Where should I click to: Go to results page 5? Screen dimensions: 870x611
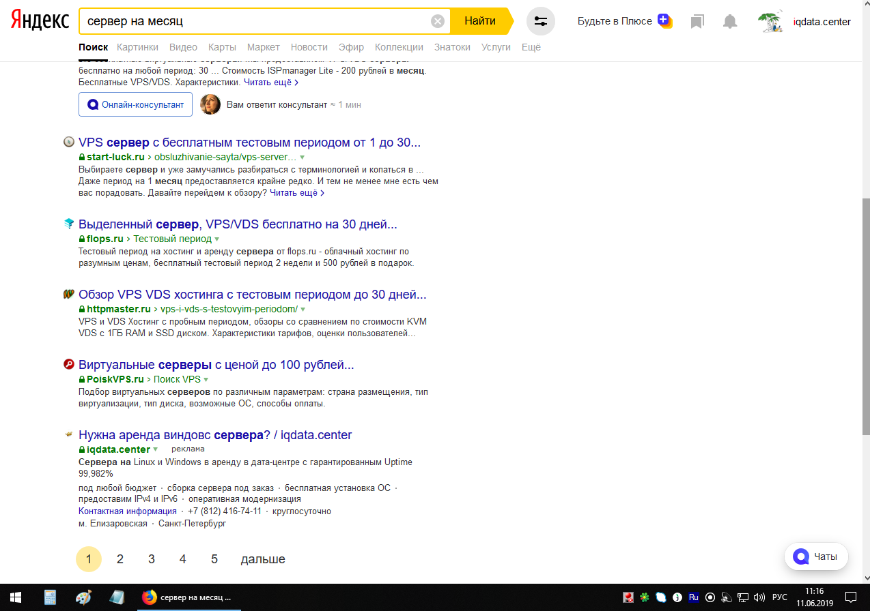coord(214,559)
